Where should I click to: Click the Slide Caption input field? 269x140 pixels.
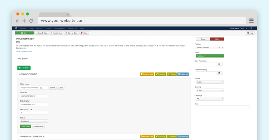(34, 104)
